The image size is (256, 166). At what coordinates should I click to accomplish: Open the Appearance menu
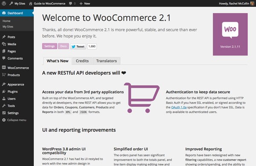coord(17,84)
